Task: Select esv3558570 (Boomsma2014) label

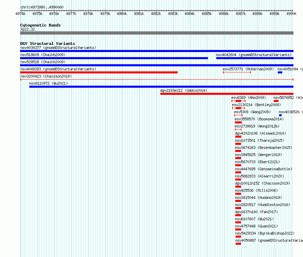Action: click(259, 119)
